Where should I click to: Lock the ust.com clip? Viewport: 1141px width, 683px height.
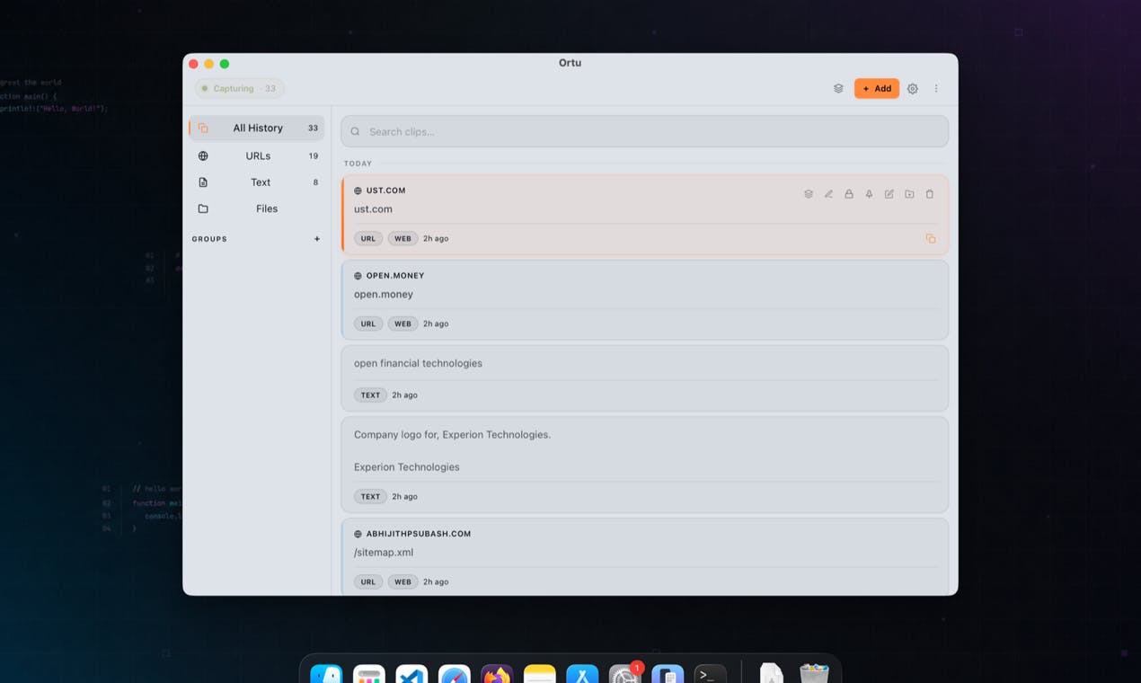[849, 194]
